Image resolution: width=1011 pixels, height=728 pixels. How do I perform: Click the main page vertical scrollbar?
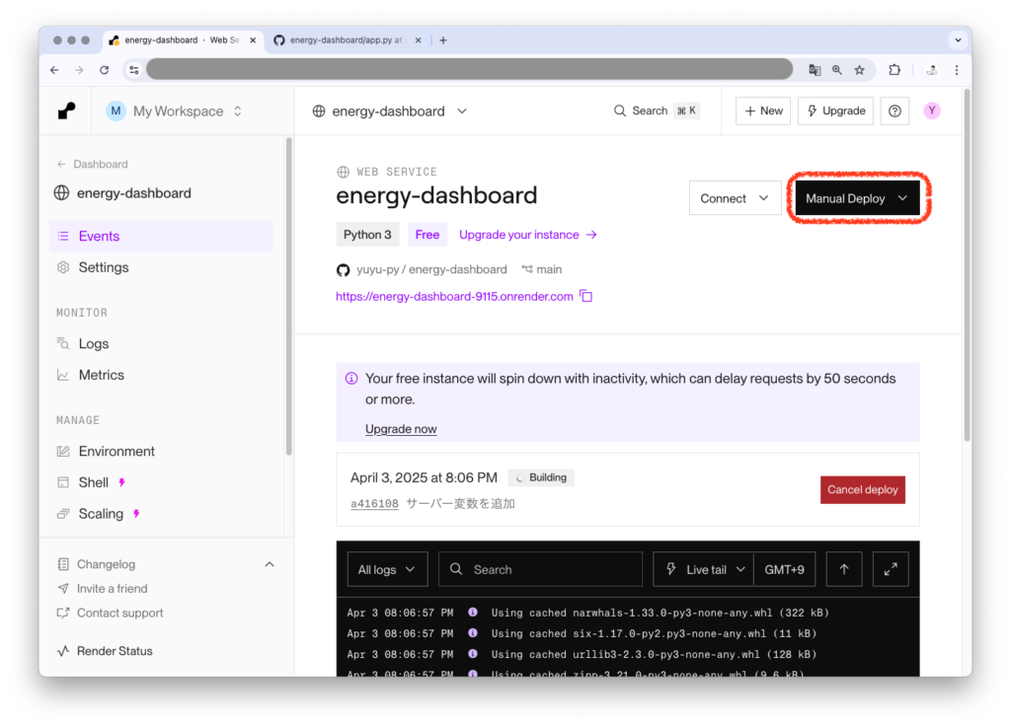[968, 264]
